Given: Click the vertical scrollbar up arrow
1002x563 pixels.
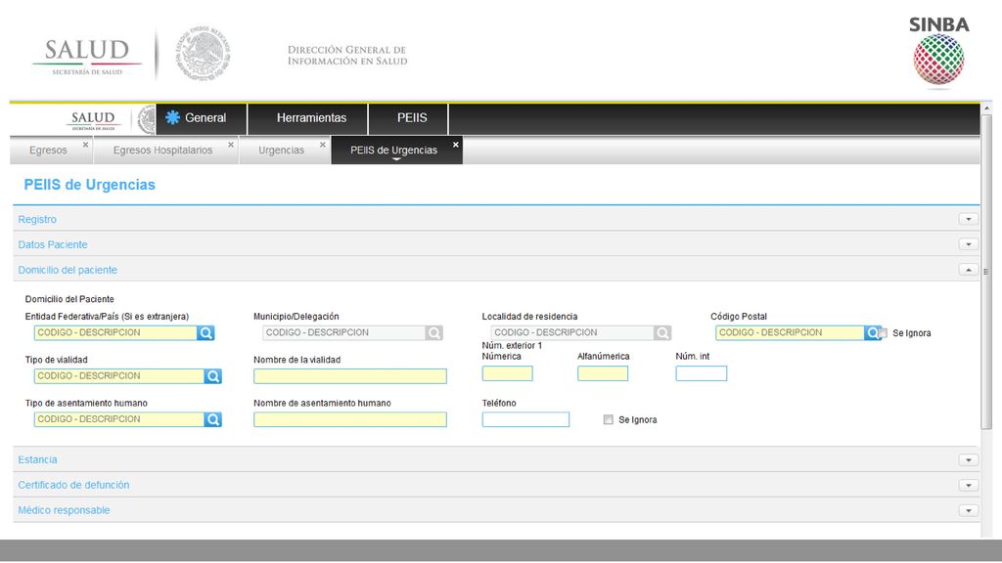Looking at the screenshot, I should coord(986,108).
